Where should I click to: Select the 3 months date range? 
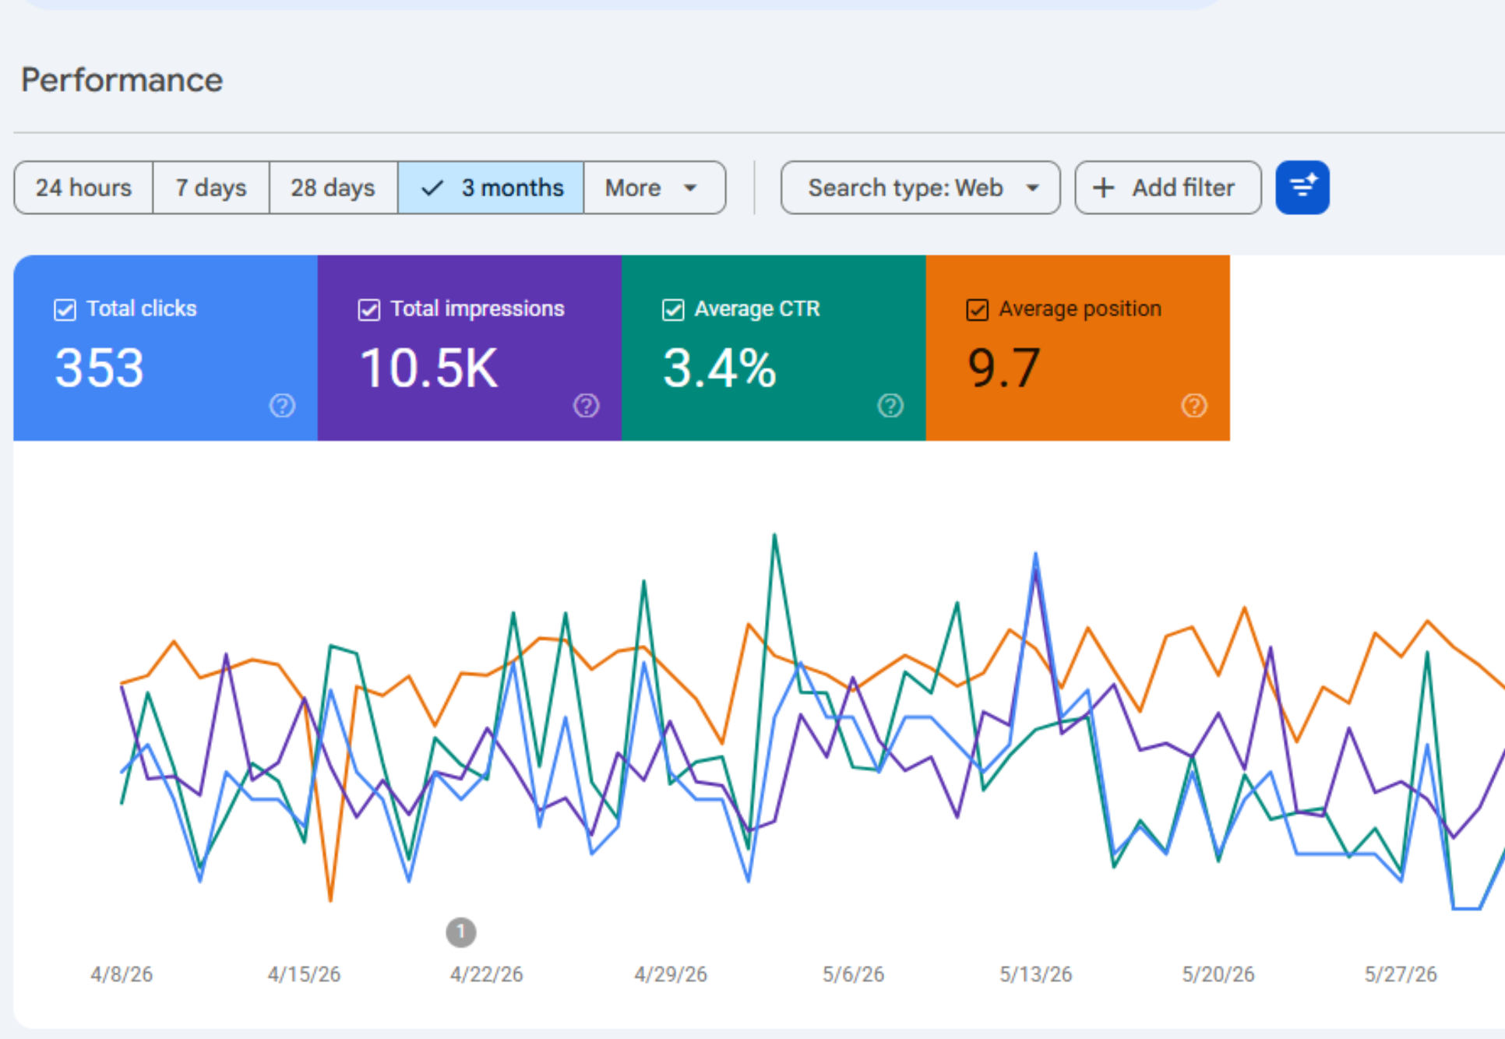491,188
